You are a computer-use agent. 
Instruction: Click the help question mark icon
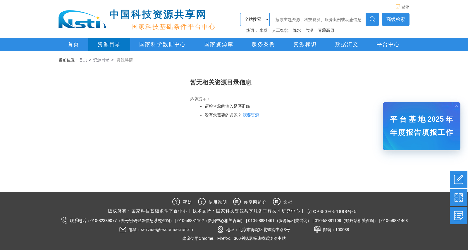click(x=176, y=202)
